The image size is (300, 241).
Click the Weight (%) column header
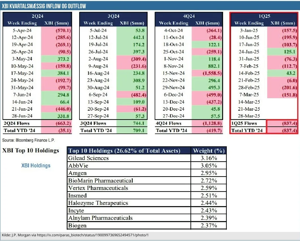[x=209, y=151]
